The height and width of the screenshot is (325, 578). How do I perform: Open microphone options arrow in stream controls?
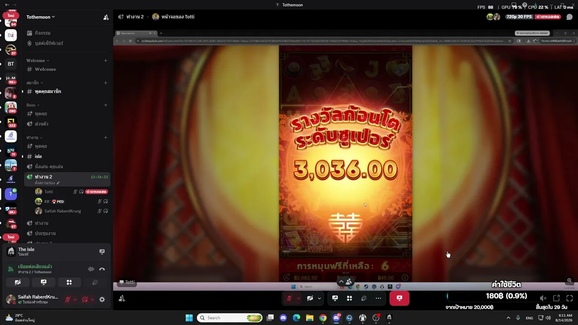tap(298, 298)
